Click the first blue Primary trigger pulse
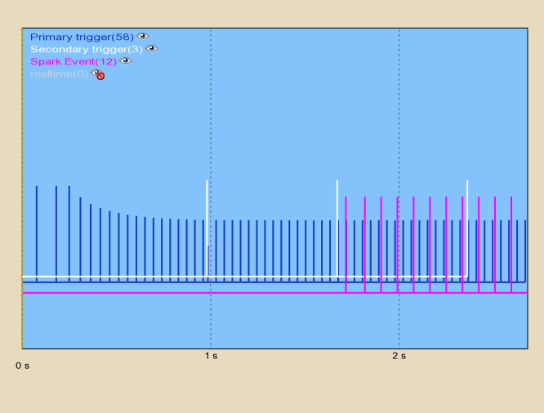This screenshot has width=544, height=413. 37,229
